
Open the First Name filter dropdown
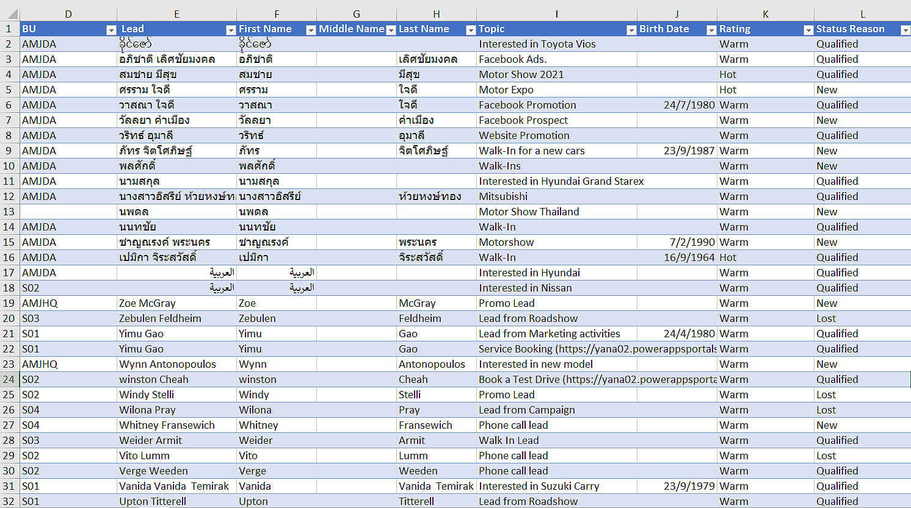coord(311,30)
